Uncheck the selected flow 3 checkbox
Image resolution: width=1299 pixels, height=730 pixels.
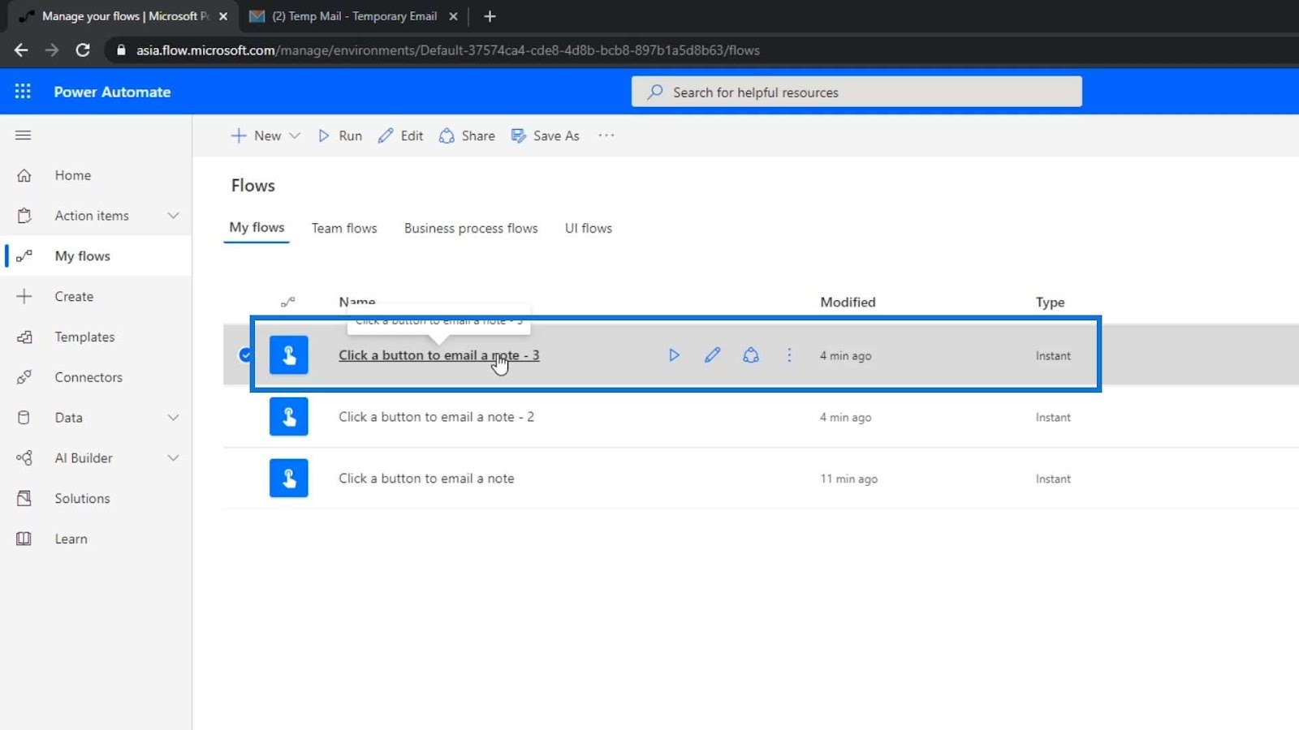(x=245, y=355)
